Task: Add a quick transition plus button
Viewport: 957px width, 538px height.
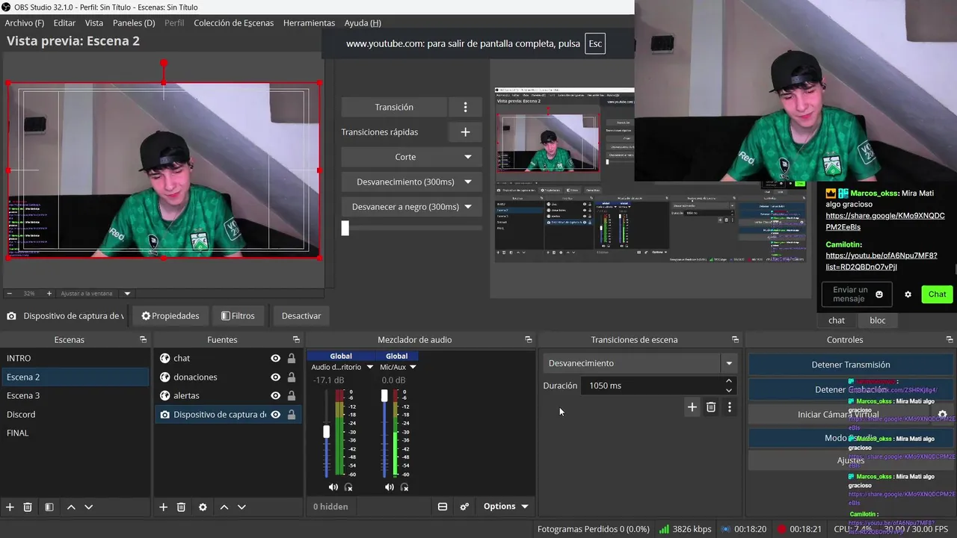Action: point(465,132)
